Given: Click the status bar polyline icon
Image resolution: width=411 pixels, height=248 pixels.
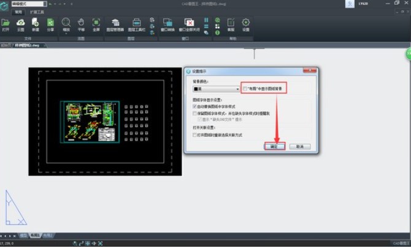Looking at the screenshot, I should point(81,243).
